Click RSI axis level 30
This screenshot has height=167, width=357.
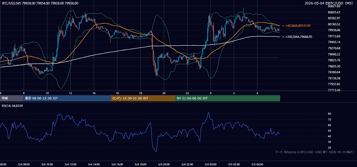point(329,142)
